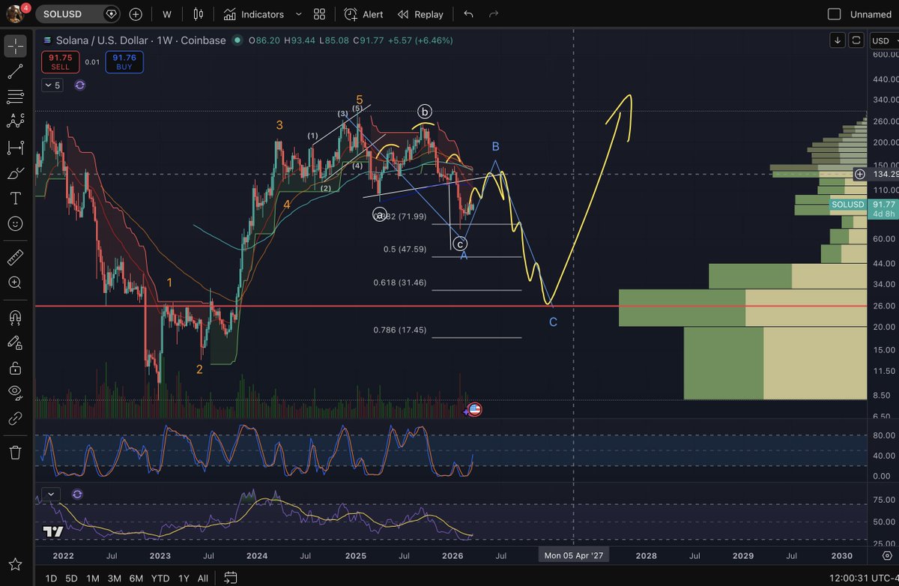Change the W weekly timeframe interval

click(166, 14)
